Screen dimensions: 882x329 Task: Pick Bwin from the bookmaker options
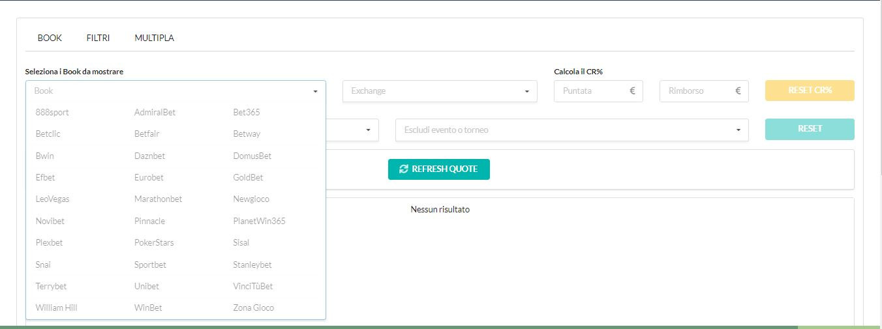[45, 156]
